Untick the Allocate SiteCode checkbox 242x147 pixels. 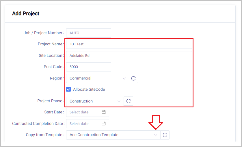point(68,89)
